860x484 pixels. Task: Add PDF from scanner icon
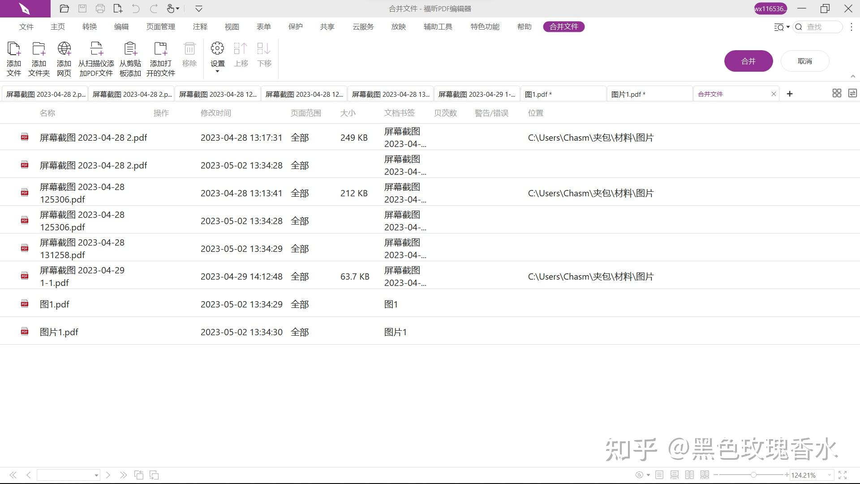point(96,49)
